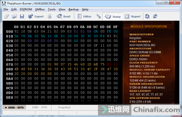Click the wrench tools icon
Screen dimensions: 182x117
[x=98, y=16]
